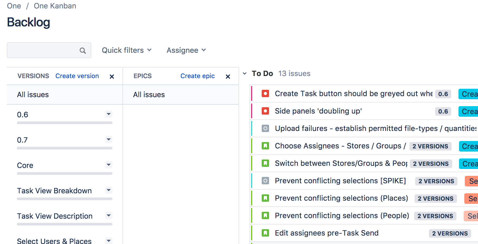Click '2 VERSIONS' badge on 'Choose Assignees' issue
Viewport: 478px width, 244px height.
pyautogui.click(x=430, y=146)
